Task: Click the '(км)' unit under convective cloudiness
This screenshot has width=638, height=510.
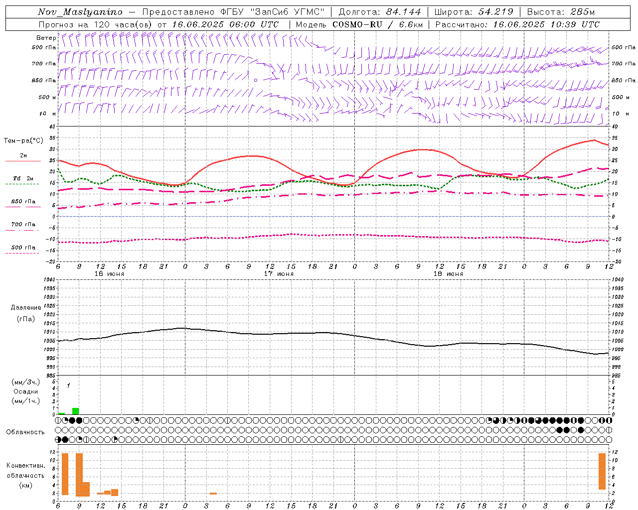Action: pos(26,485)
